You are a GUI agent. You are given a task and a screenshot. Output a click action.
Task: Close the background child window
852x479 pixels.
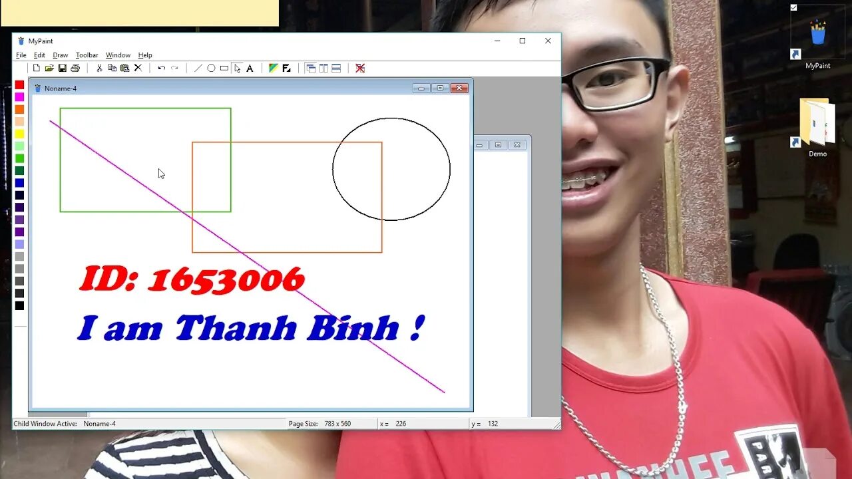[x=517, y=144]
